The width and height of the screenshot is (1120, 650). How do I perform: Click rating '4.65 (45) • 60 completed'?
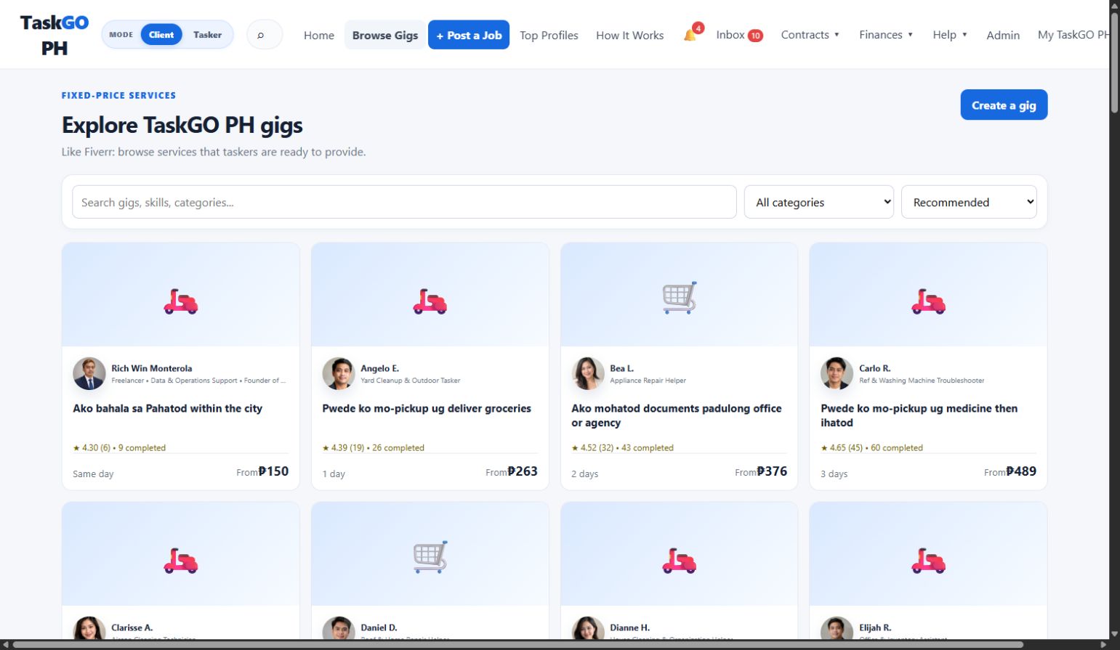click(x=872, y=447)
